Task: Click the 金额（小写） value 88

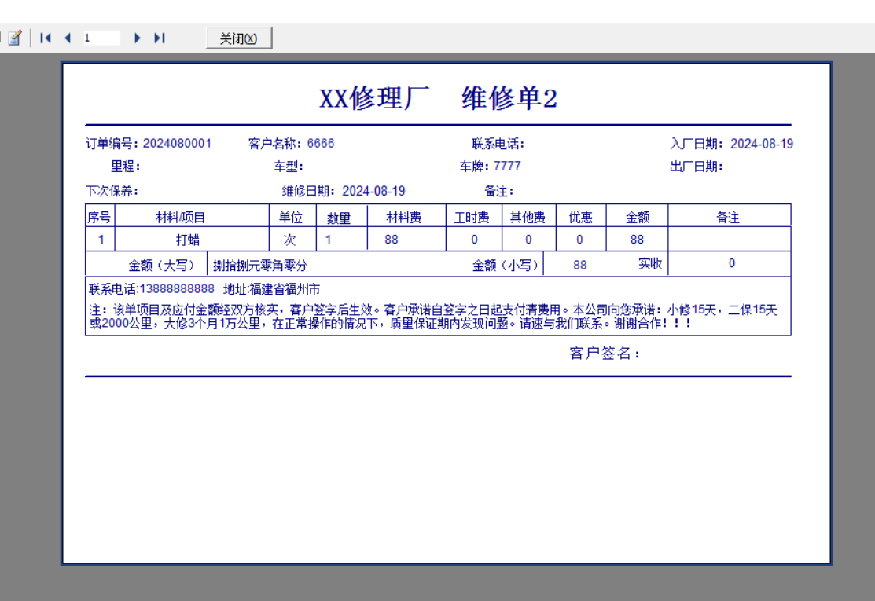Action: coord(580,266)
